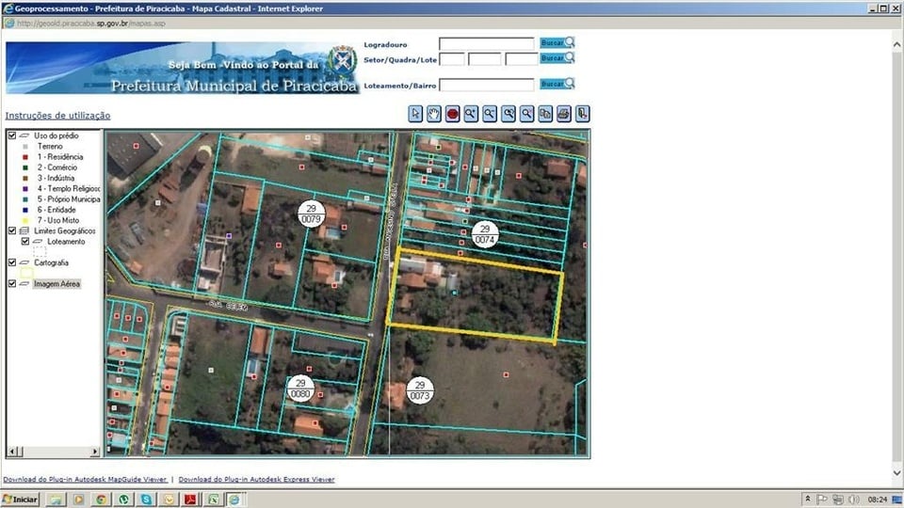Viewport: 904px width, 508px height.
Task: Select the Limites Geográficos group name
Action: coord(65,231)
